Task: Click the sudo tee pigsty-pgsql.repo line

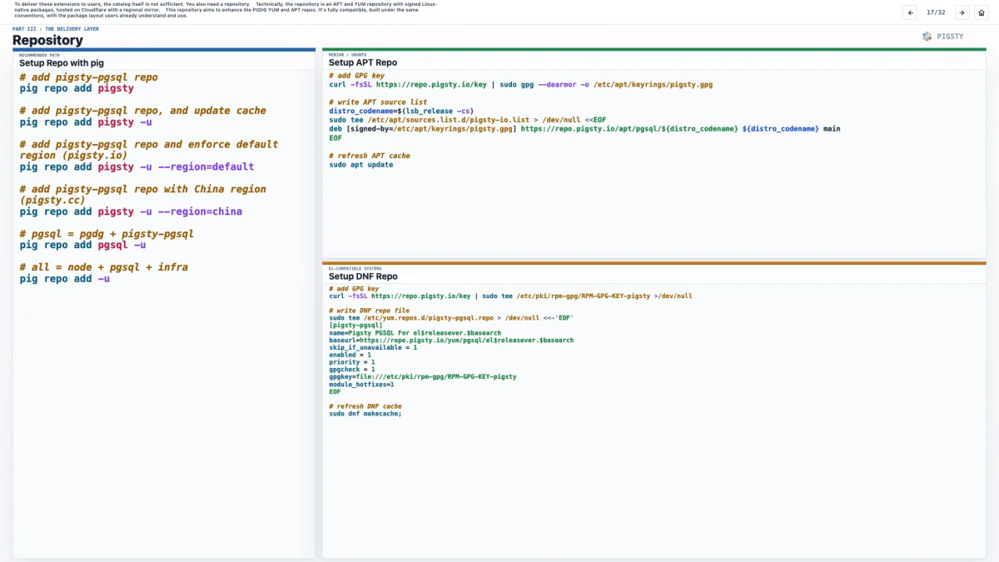Action: pyautogui.click(x=451, y=318)
